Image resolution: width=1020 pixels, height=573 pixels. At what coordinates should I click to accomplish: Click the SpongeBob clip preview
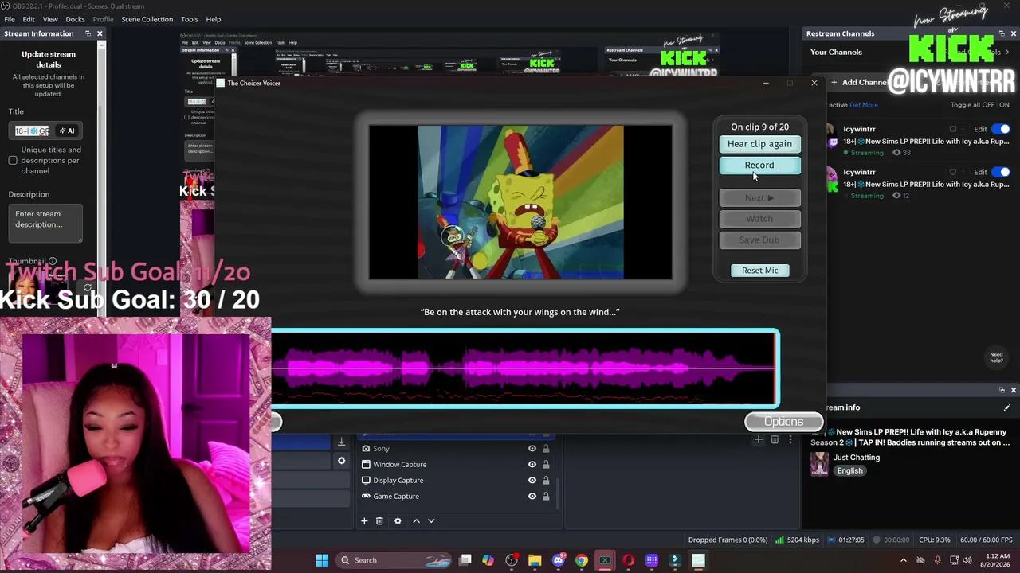pyautogui.click(x=520, y=202)
